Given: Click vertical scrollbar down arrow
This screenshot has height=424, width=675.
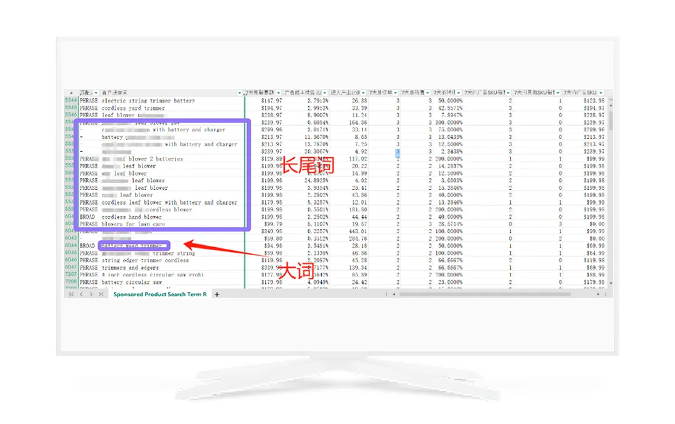Looking at the screenshot, I should tap(611, 283).
